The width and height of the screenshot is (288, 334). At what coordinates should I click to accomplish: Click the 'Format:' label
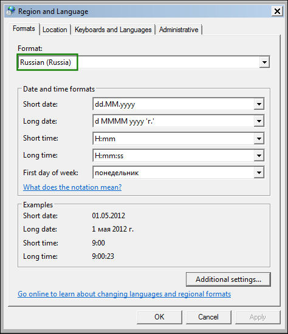(x=30, y=48)
